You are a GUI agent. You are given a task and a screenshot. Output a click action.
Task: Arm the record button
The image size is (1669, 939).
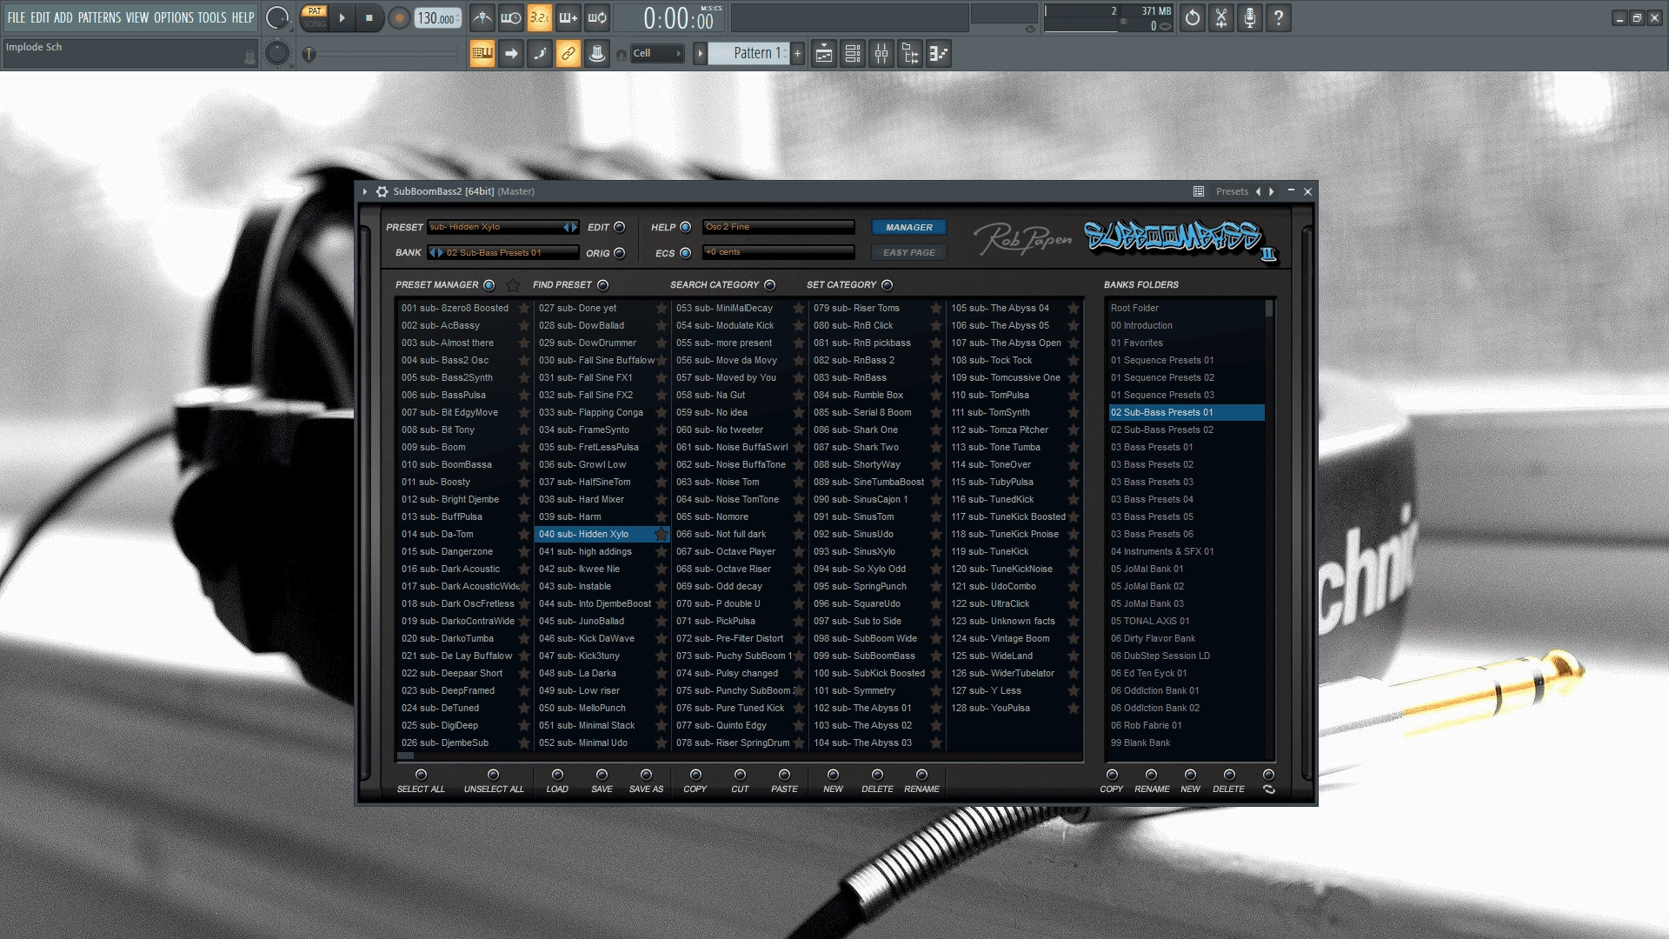click(x=399, y=18)
